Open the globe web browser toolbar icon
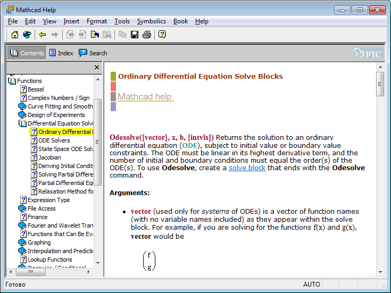The width and height of the screenshot is (391, 293). 27,35
